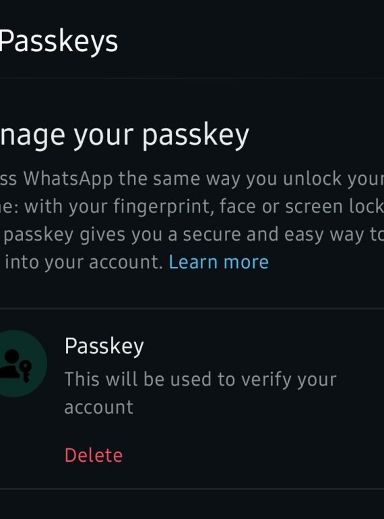The image size is (384, 519).
Task: Click the Passkey entry label
Action: point(104,346)
